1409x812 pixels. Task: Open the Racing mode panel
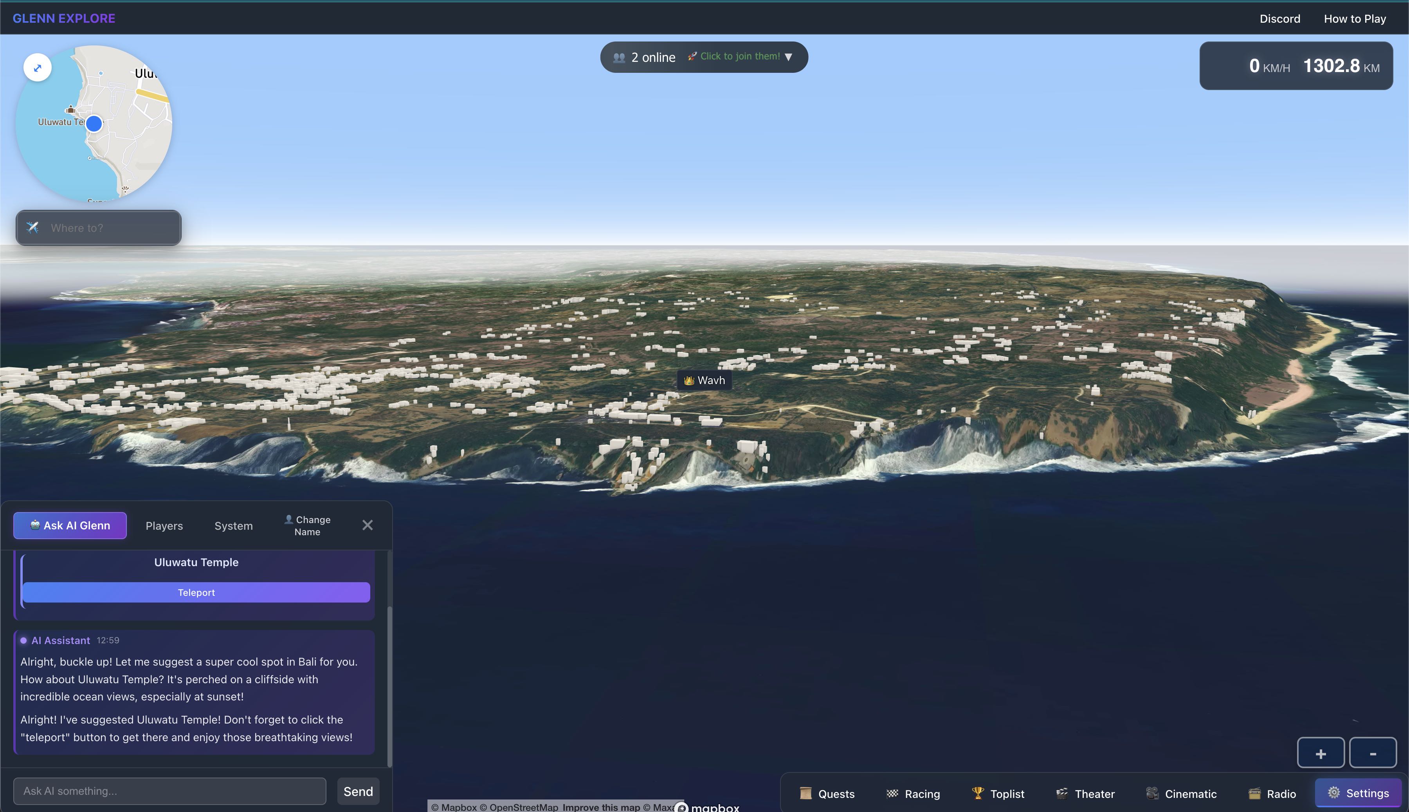[x=913, y=793]
